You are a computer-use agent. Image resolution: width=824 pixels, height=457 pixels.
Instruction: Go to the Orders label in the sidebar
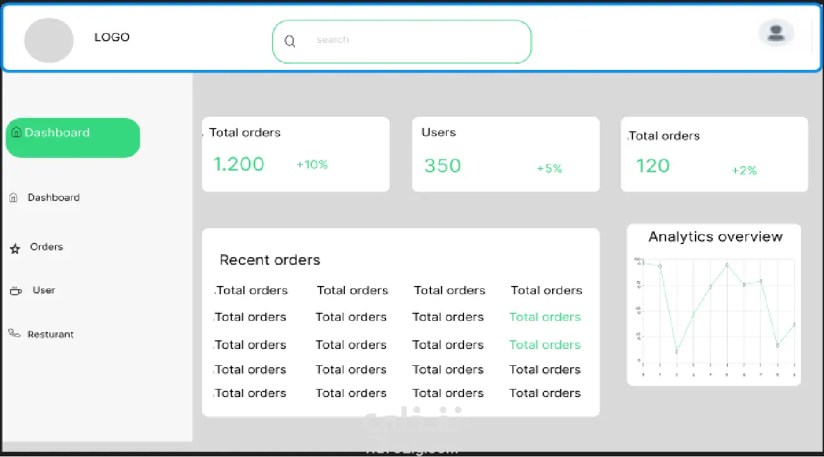pos(47,247)
